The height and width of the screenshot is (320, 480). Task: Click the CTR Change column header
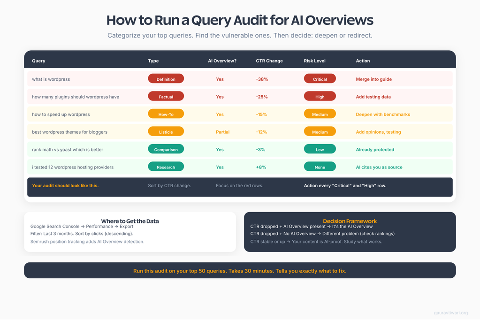click(x=269, y=61)
